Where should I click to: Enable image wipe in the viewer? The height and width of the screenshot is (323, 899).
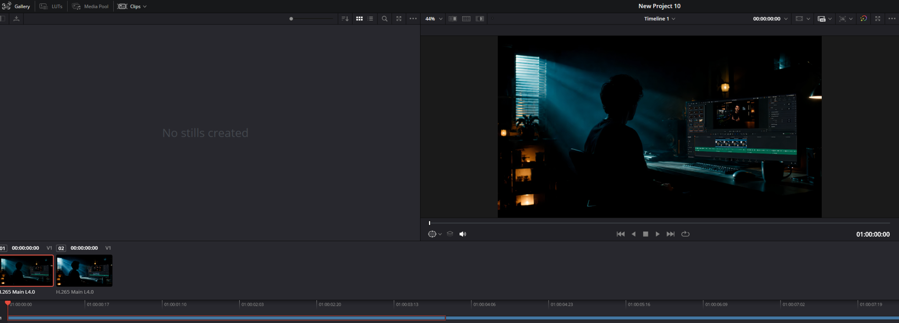453,19
